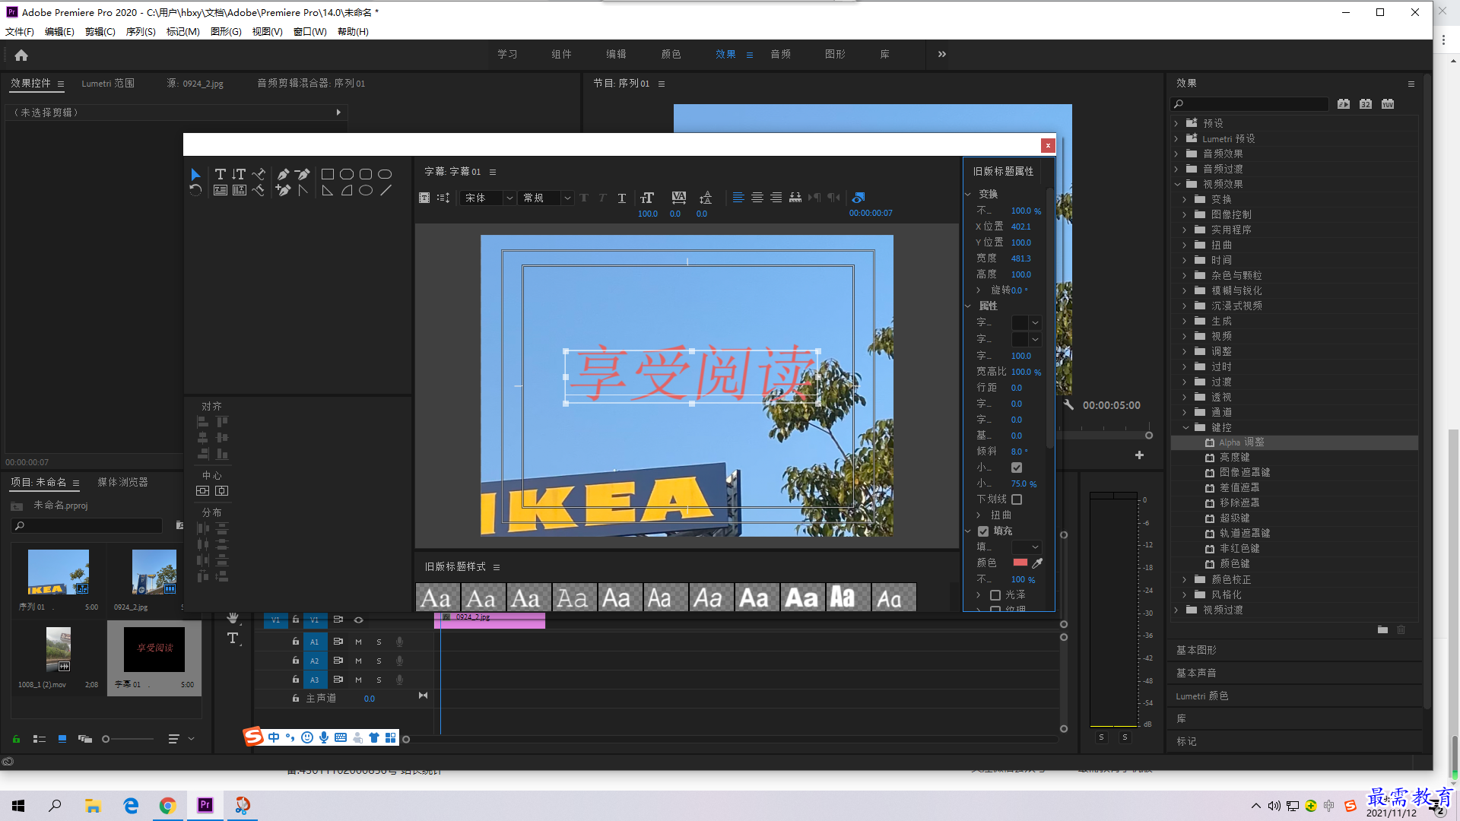
Task: Select the arrow Selection tool in title designer
Action: point(195,174)
